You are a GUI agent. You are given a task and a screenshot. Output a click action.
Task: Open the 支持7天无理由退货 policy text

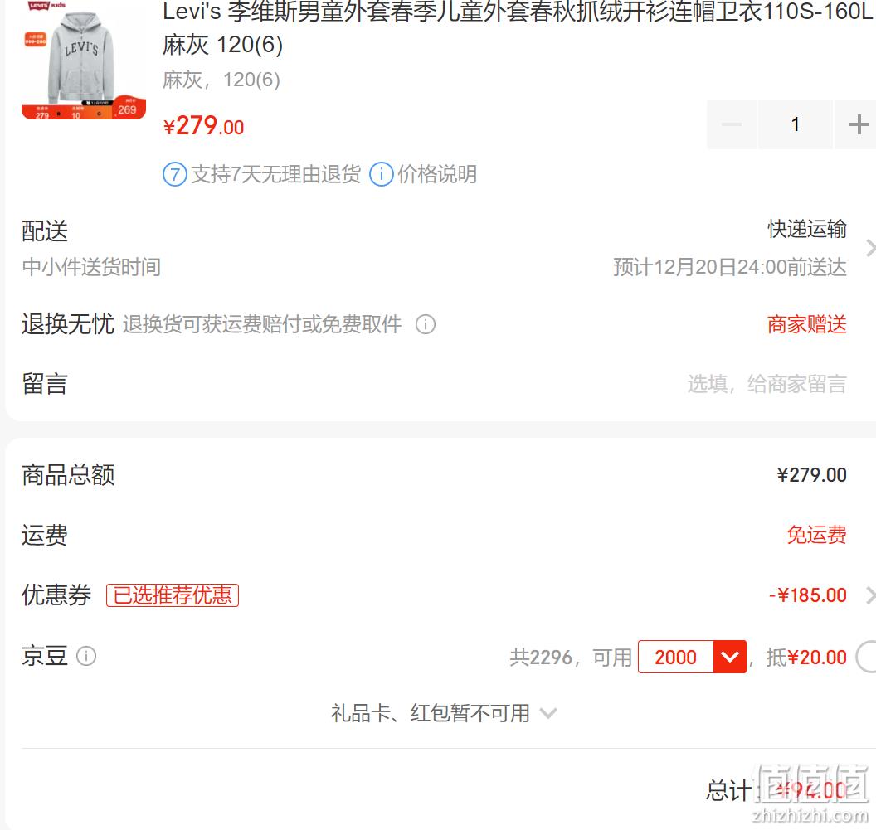point(275,174)
